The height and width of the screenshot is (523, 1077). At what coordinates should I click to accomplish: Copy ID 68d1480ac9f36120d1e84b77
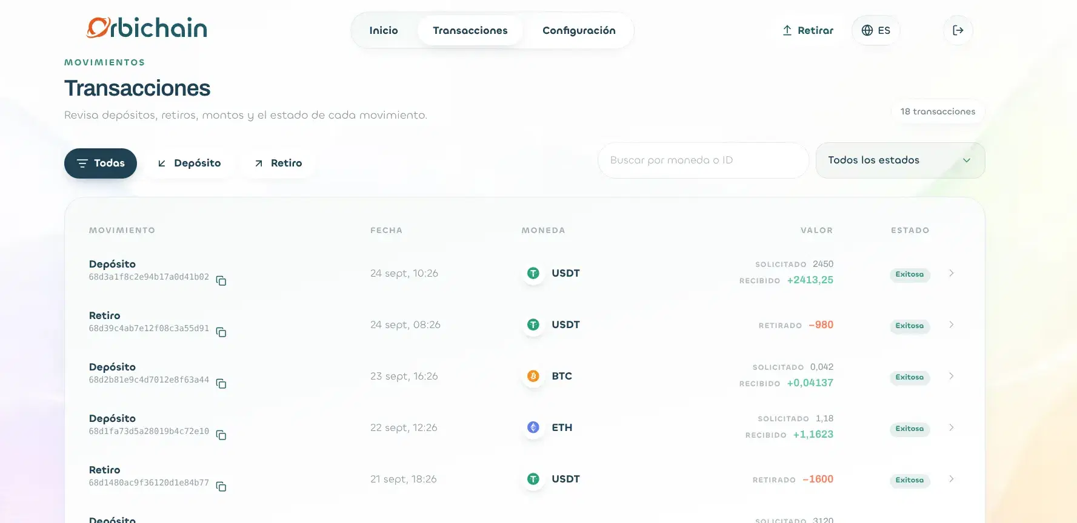(x=221, y=487)
